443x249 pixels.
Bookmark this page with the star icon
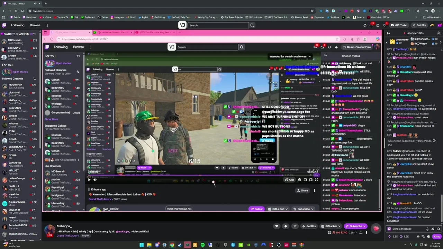[x=312, y=11]
